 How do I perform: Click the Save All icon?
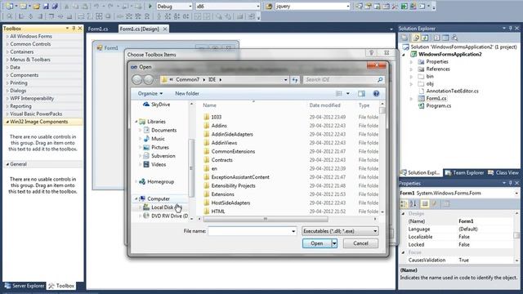(x=55, y=6)
